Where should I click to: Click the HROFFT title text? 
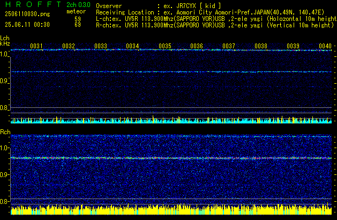coord(33,4)
